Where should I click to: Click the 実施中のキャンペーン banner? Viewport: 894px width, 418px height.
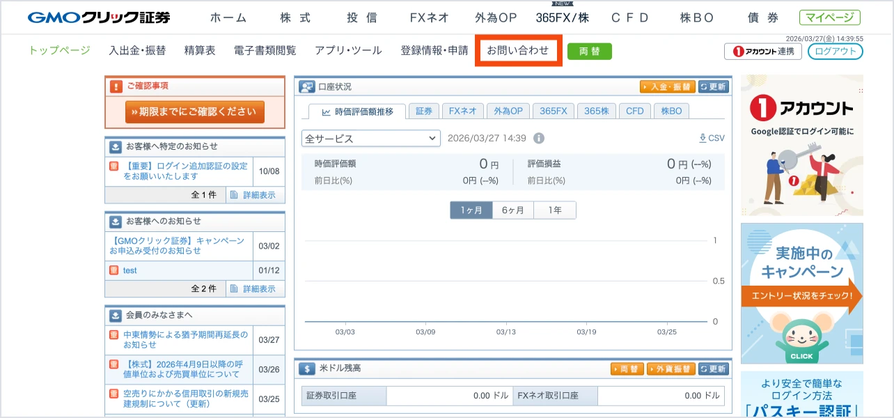coord(801,293)
